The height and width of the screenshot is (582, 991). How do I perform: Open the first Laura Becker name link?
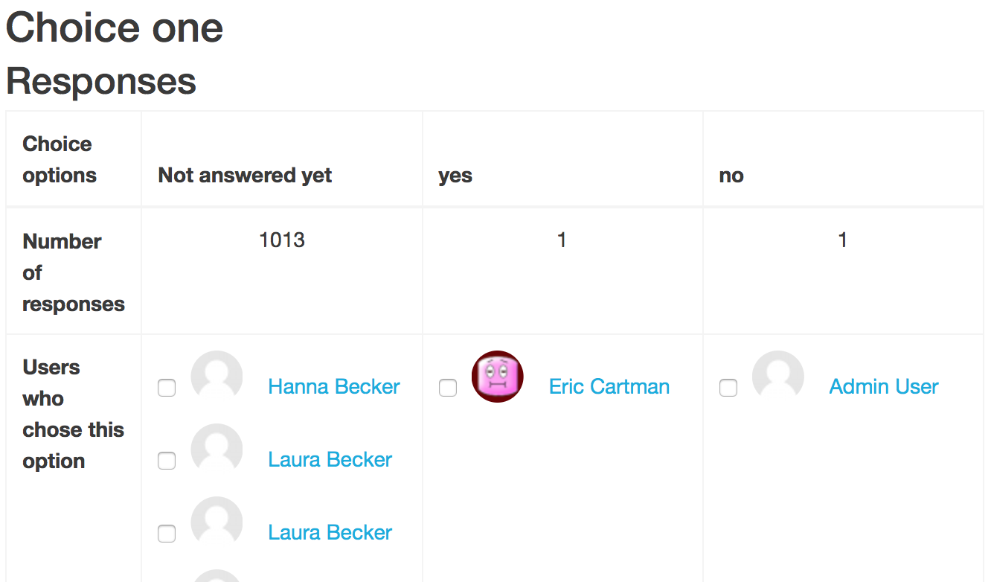tap(330, 460)
